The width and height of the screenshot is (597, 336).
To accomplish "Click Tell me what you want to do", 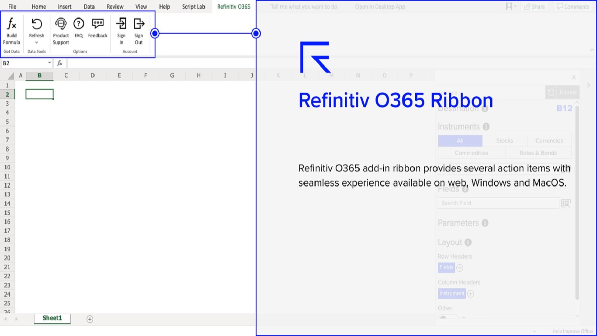I will click(x=304, y=7).
